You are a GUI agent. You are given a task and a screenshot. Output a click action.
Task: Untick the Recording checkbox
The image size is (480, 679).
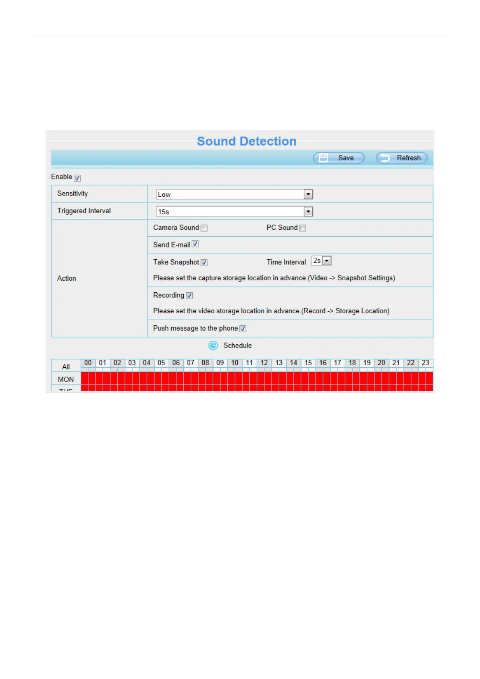(189, 296)
